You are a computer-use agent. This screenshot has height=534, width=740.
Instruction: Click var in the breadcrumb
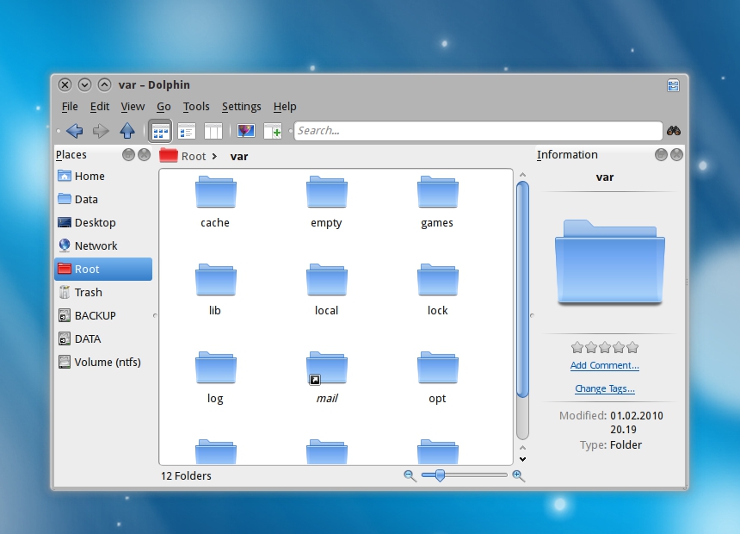point(239,157)
